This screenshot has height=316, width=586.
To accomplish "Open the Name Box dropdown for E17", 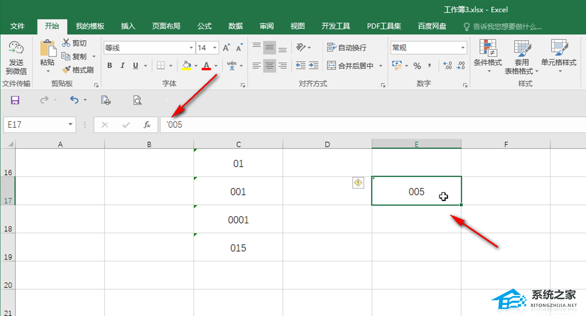I will [71, 125].
